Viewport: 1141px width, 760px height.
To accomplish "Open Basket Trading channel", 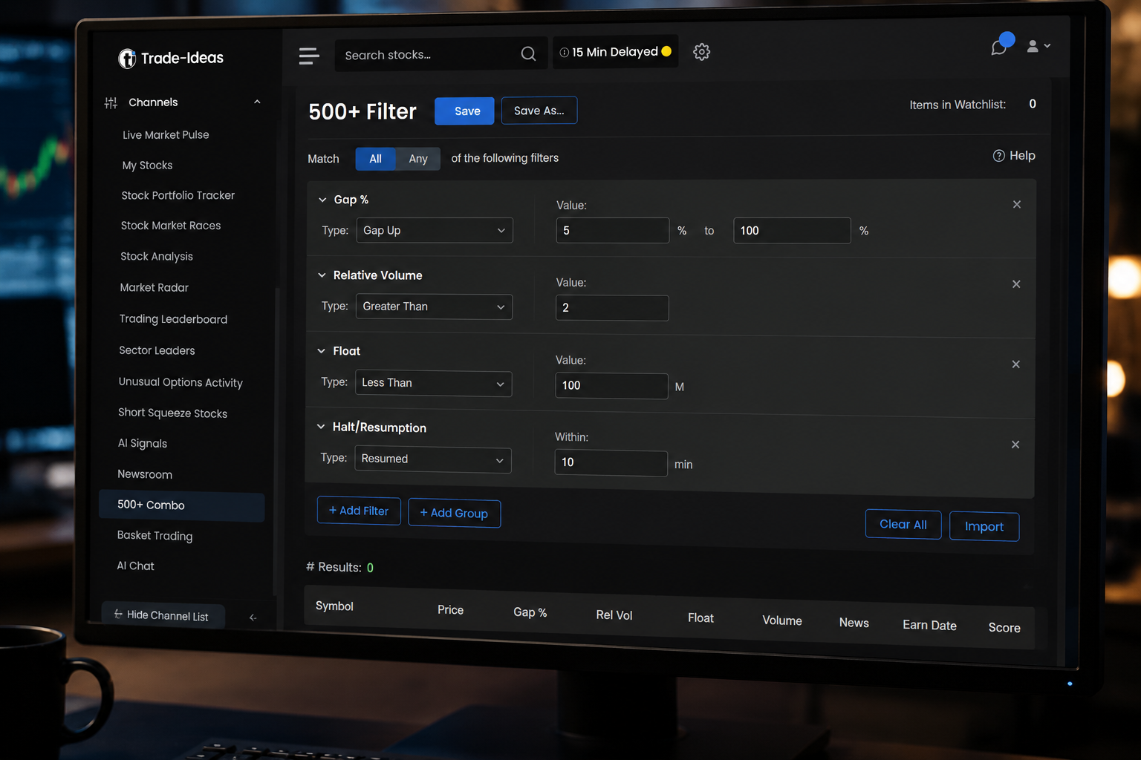I will pos(155,536).
